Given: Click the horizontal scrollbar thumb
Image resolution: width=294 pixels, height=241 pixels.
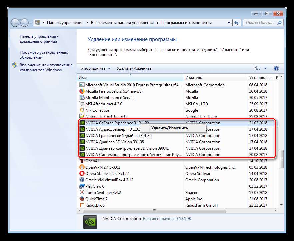Looking at the screenshot, I should [154, 210].
